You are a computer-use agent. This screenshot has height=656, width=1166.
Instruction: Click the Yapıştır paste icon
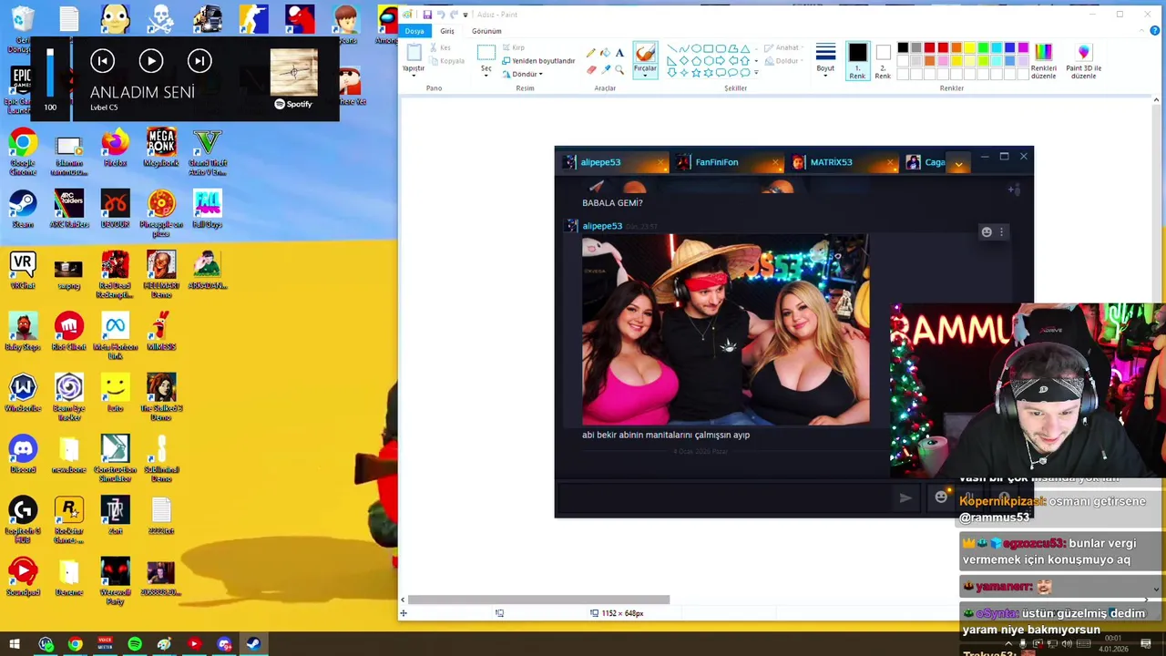(414, 53)
